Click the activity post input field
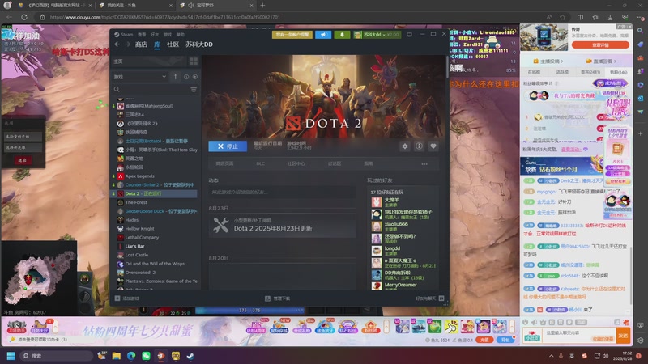Image resolution: width=648 pixels, height=364 pixels. [x=282, y=193]
